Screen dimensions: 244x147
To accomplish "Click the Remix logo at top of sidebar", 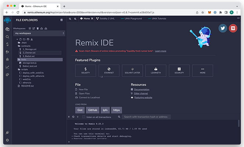I will tap(7, 20).
